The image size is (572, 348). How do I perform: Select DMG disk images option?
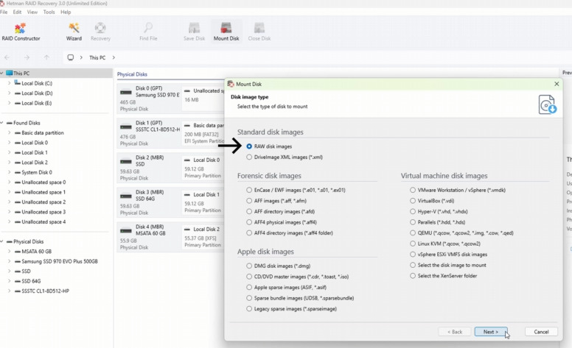249,266
